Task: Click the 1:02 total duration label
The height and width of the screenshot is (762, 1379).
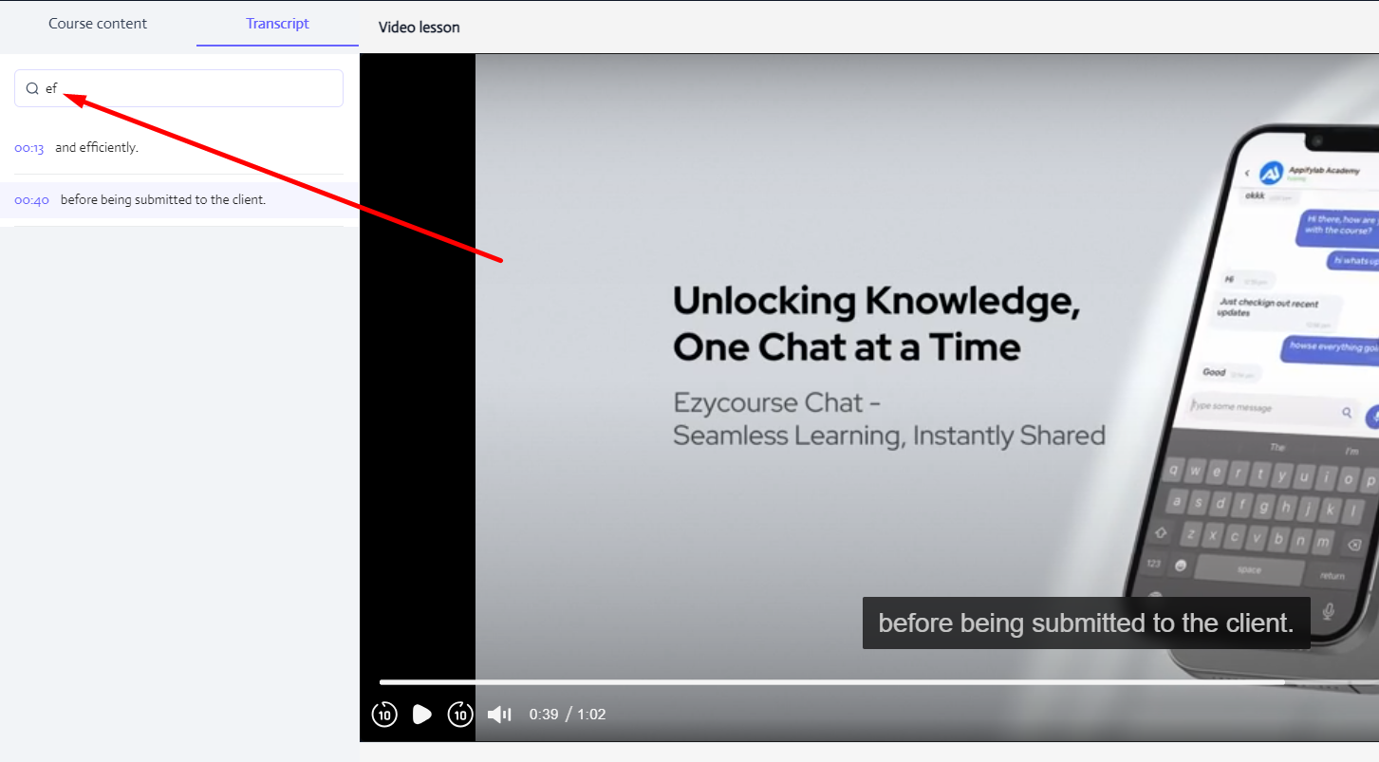Action: (591, 714)
